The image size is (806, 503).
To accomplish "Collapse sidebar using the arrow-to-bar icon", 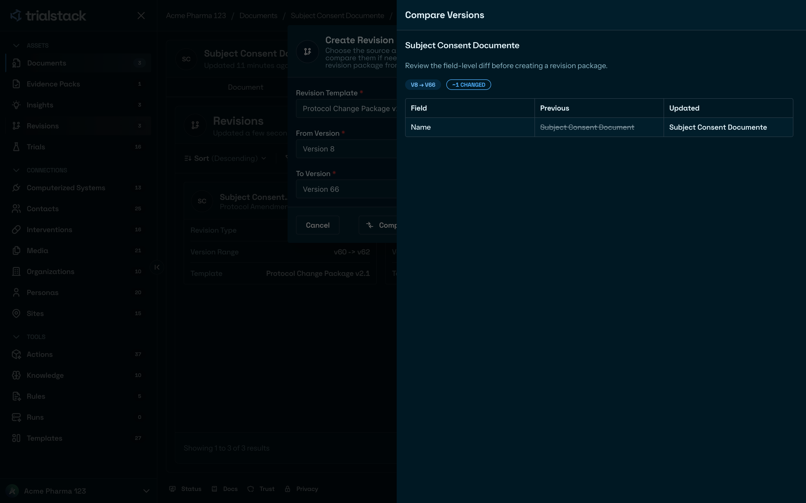I will click(x=157, y=267).
